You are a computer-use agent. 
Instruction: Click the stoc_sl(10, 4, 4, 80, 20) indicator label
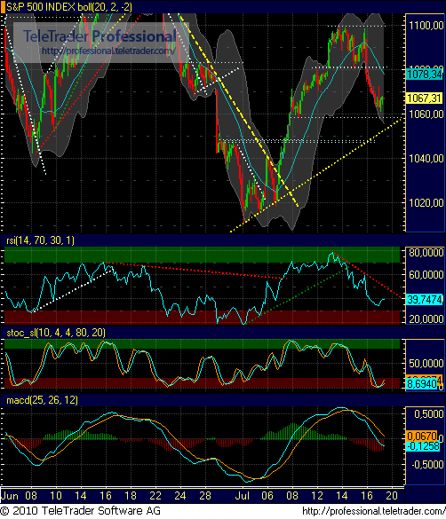(56, 333)
